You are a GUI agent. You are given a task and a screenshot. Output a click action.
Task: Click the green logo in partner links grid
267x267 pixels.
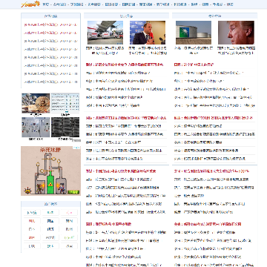(70, 237)
